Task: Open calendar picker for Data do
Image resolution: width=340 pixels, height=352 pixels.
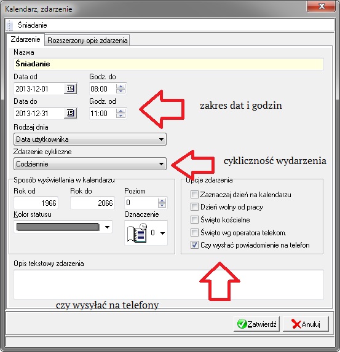Action: (x=70, y=113)
